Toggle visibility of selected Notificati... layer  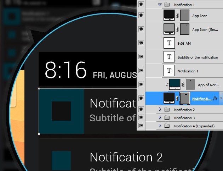pos(141,98)
